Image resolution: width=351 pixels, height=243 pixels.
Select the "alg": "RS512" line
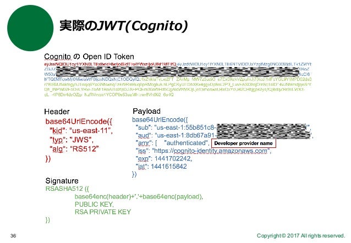(x=74, y=149)
